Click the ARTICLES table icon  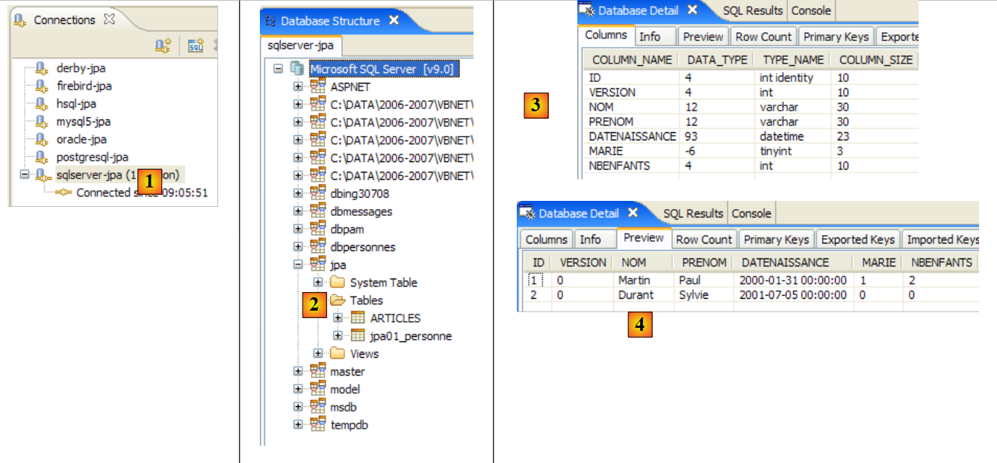(x=358, y=318)
